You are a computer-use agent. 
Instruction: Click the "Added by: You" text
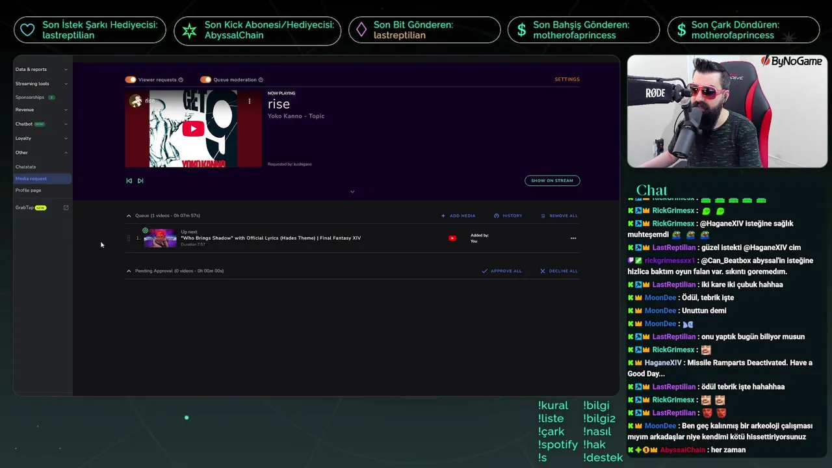pyautogui.click(x=480, y=238)
